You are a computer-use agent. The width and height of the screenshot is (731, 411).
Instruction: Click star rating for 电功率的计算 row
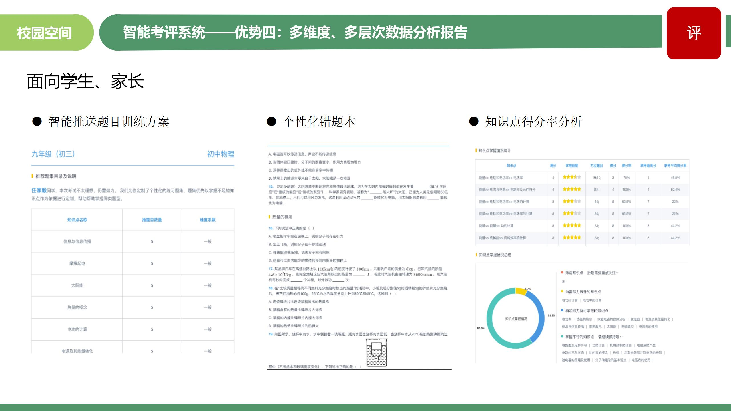coord(572,213)
